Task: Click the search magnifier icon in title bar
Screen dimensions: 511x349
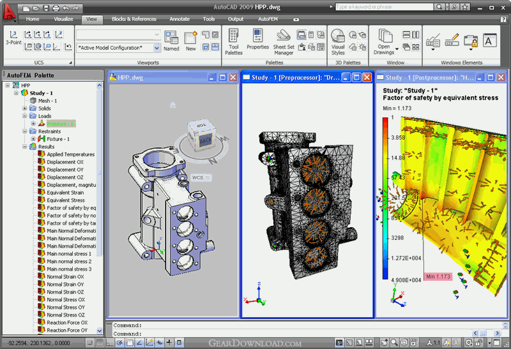Action: [x=439, y=7]
